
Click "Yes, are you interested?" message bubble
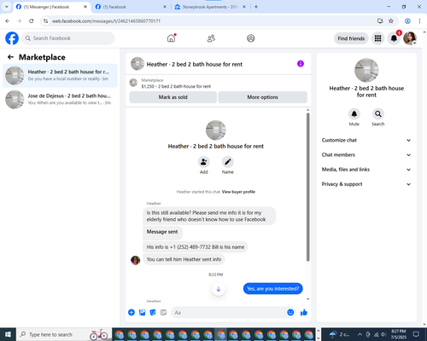coord(273,289)
